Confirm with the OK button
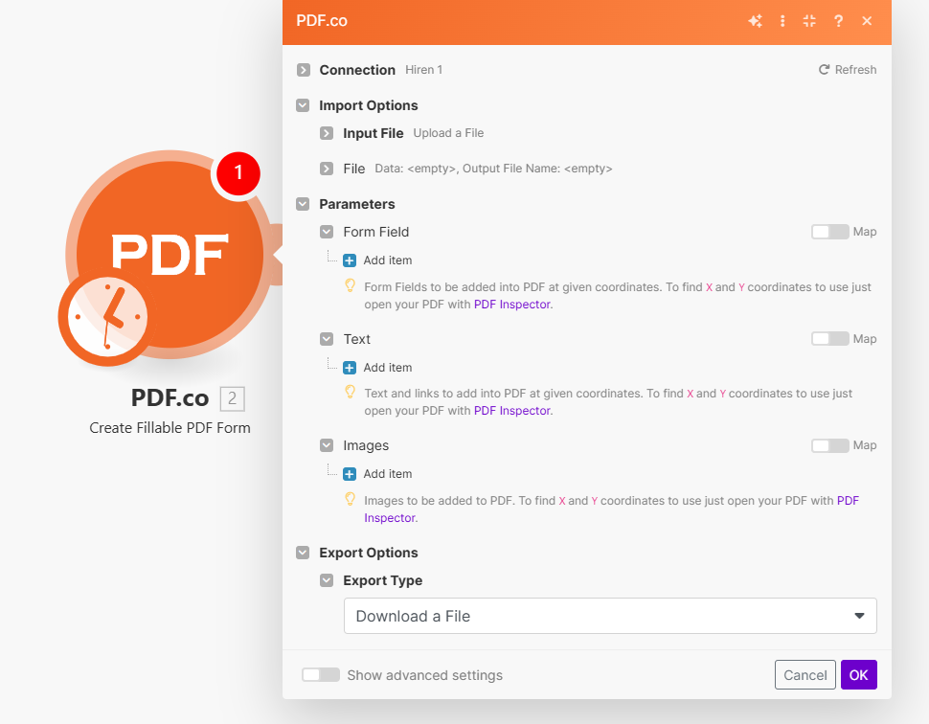This screenshot has height=724, width=929. click(858, 675)
